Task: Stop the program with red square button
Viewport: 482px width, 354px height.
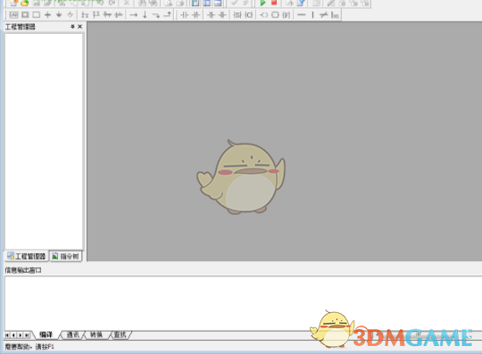Action: click(274, 3)
